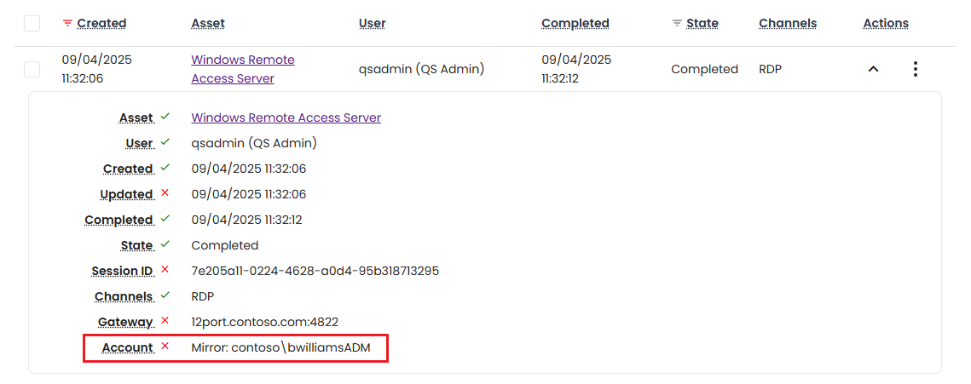The height and width of the screenshot is (384, 971).
Task: Click the green check next to Channels
Action: 165,295
